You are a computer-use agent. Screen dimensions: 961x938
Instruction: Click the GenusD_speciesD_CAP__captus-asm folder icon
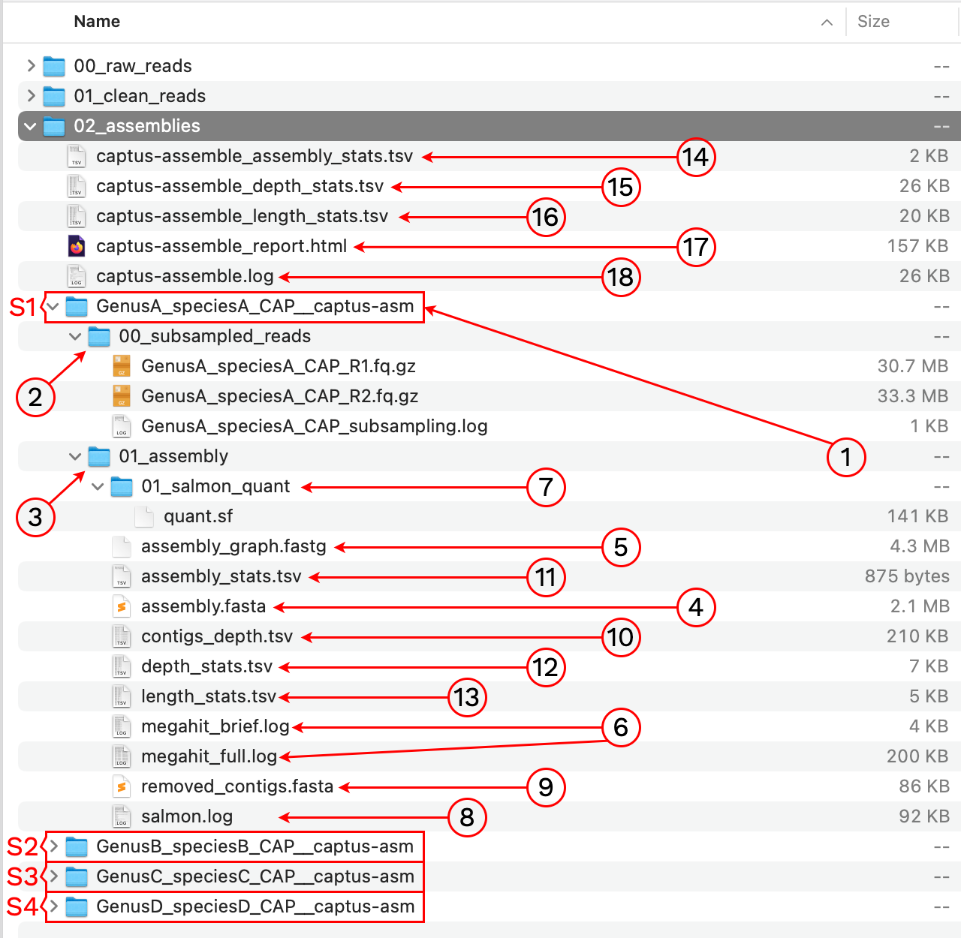coord(77,906)
